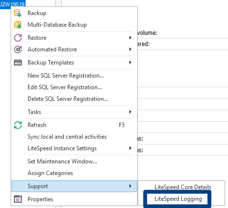228x208 pixels.
Task: Expand the LiteSpeed Instance Settings arrow
Action: [130, 148]
